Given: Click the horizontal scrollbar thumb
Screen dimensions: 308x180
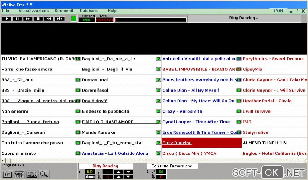Looking at the screenshot, I should [8, 161].
